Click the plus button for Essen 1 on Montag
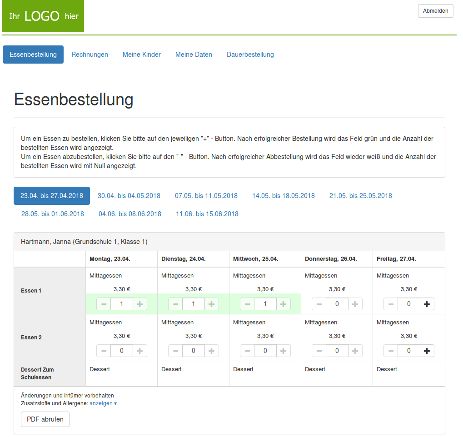This screenshot has width=463, height=437. [x=139, y=303]
